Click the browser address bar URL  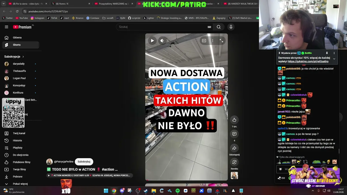[48, 11]
